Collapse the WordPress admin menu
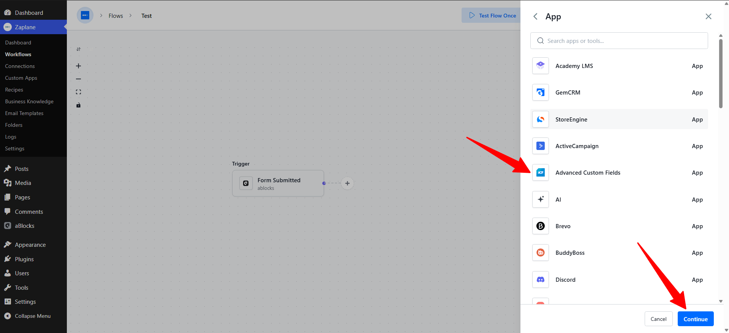 pos(33,316)
